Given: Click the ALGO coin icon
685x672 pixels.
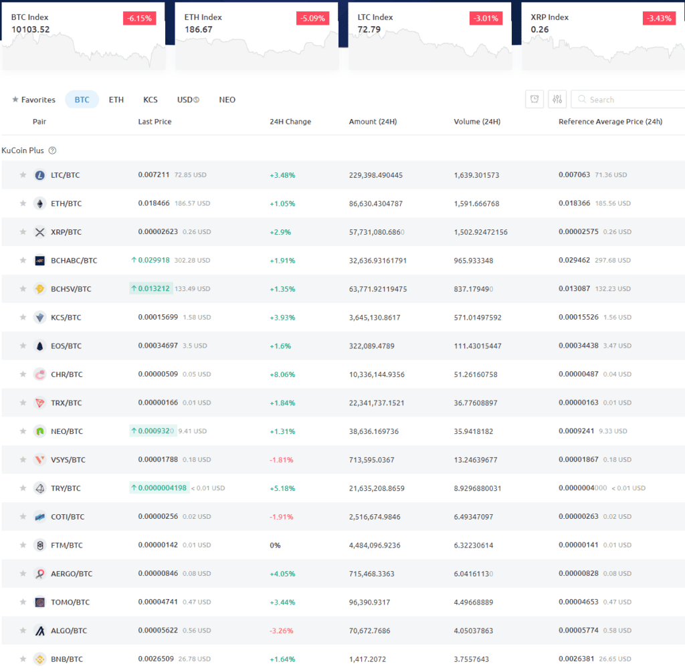Looking at the screenshot, I should (x=39, y=631).
